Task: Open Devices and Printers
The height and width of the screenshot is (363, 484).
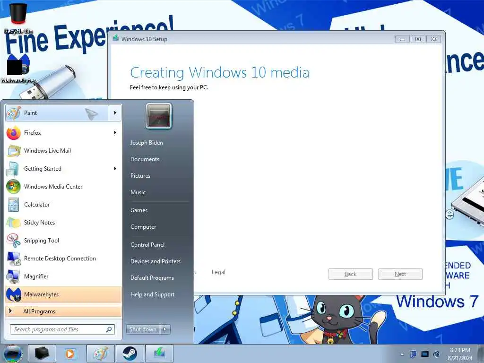Action: coord(156,261)
